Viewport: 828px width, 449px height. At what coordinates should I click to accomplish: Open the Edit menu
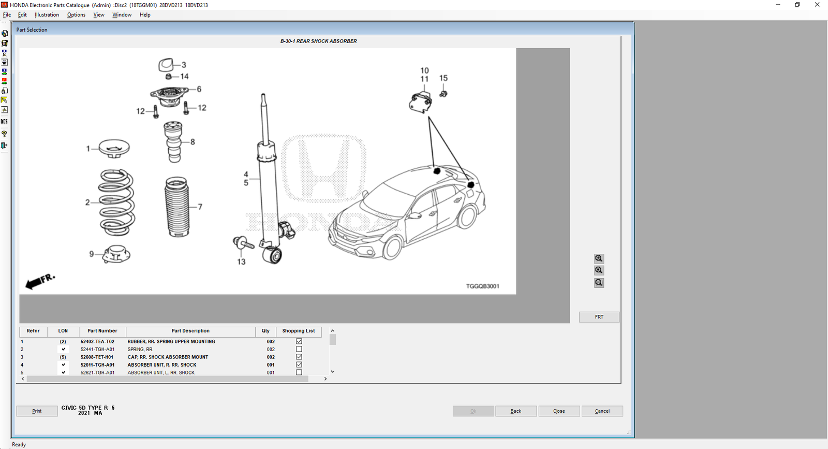pos(22,15)
